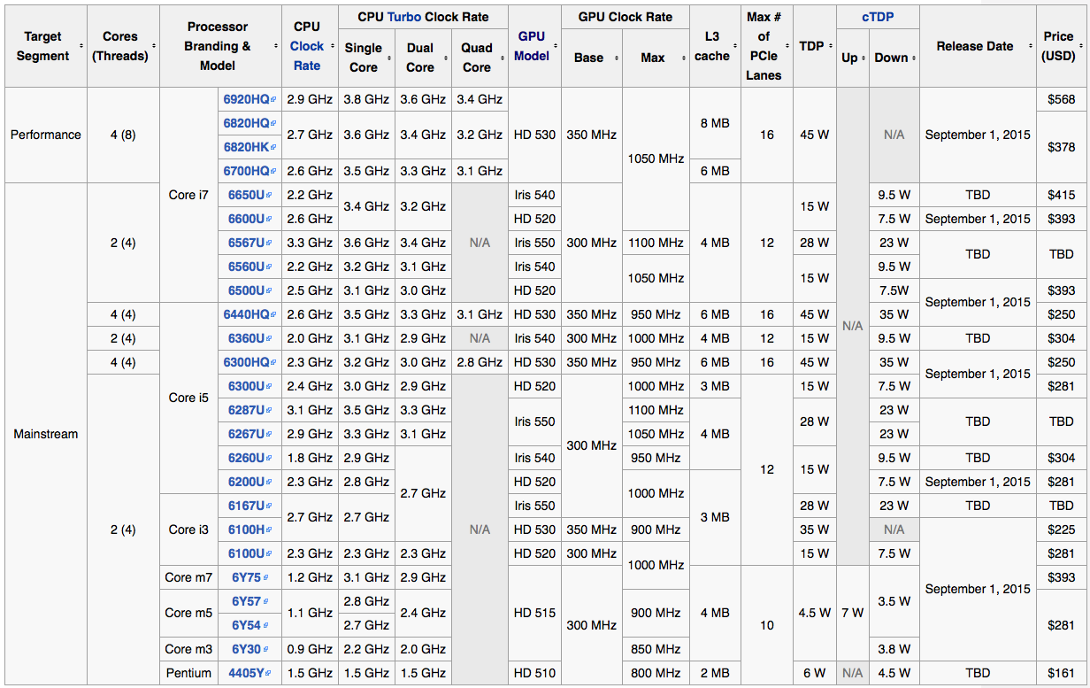Open the Turbo link in CPU header
1090x688 pixels.
pyautogui.click(x=404, y=16)
